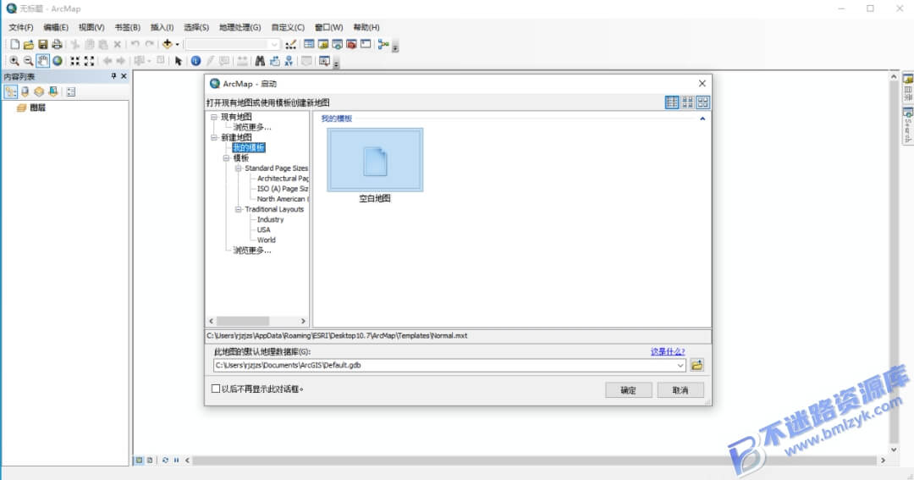Click the Full Extent globe icon
Image resolution: width=914 pixels, height=480 pixels.
click(x=58, y=61)
